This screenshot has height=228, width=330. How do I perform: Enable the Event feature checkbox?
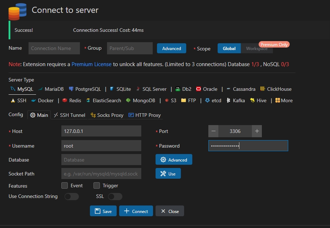(65, 185)
